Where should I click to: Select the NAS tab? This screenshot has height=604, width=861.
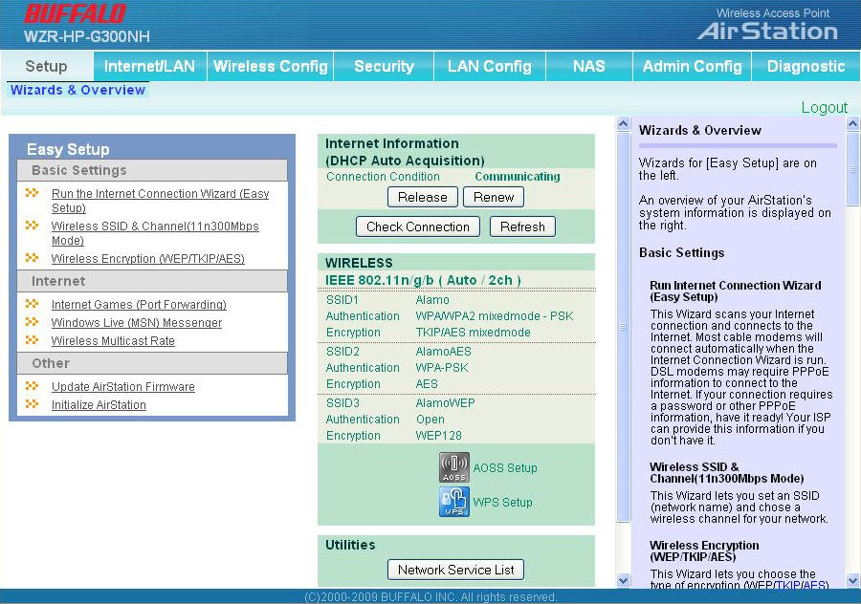click(589, 66)
